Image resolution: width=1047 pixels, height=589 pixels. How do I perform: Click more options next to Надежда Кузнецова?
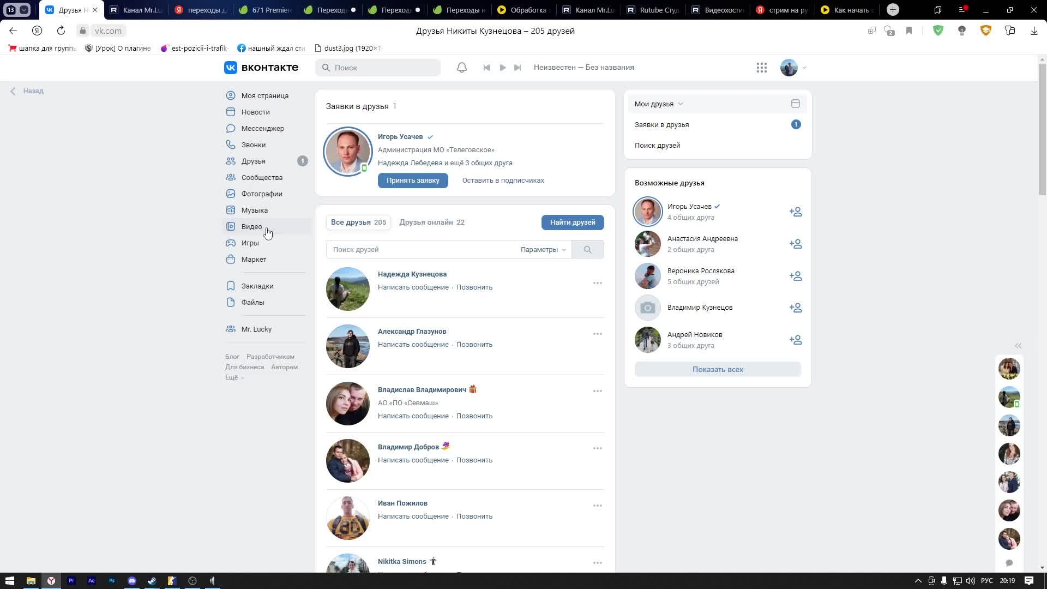point(597,283)
